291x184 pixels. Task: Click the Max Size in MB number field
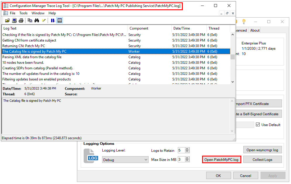click(181, 159)
